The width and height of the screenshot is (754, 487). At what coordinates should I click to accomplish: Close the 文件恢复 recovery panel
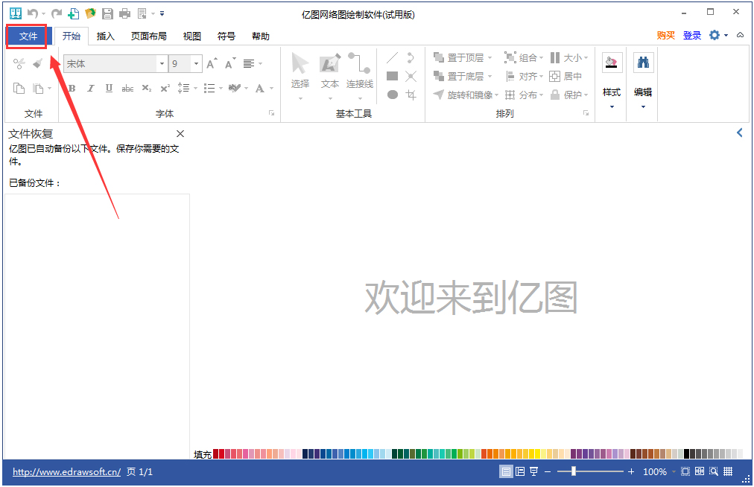tap(180, 133)
